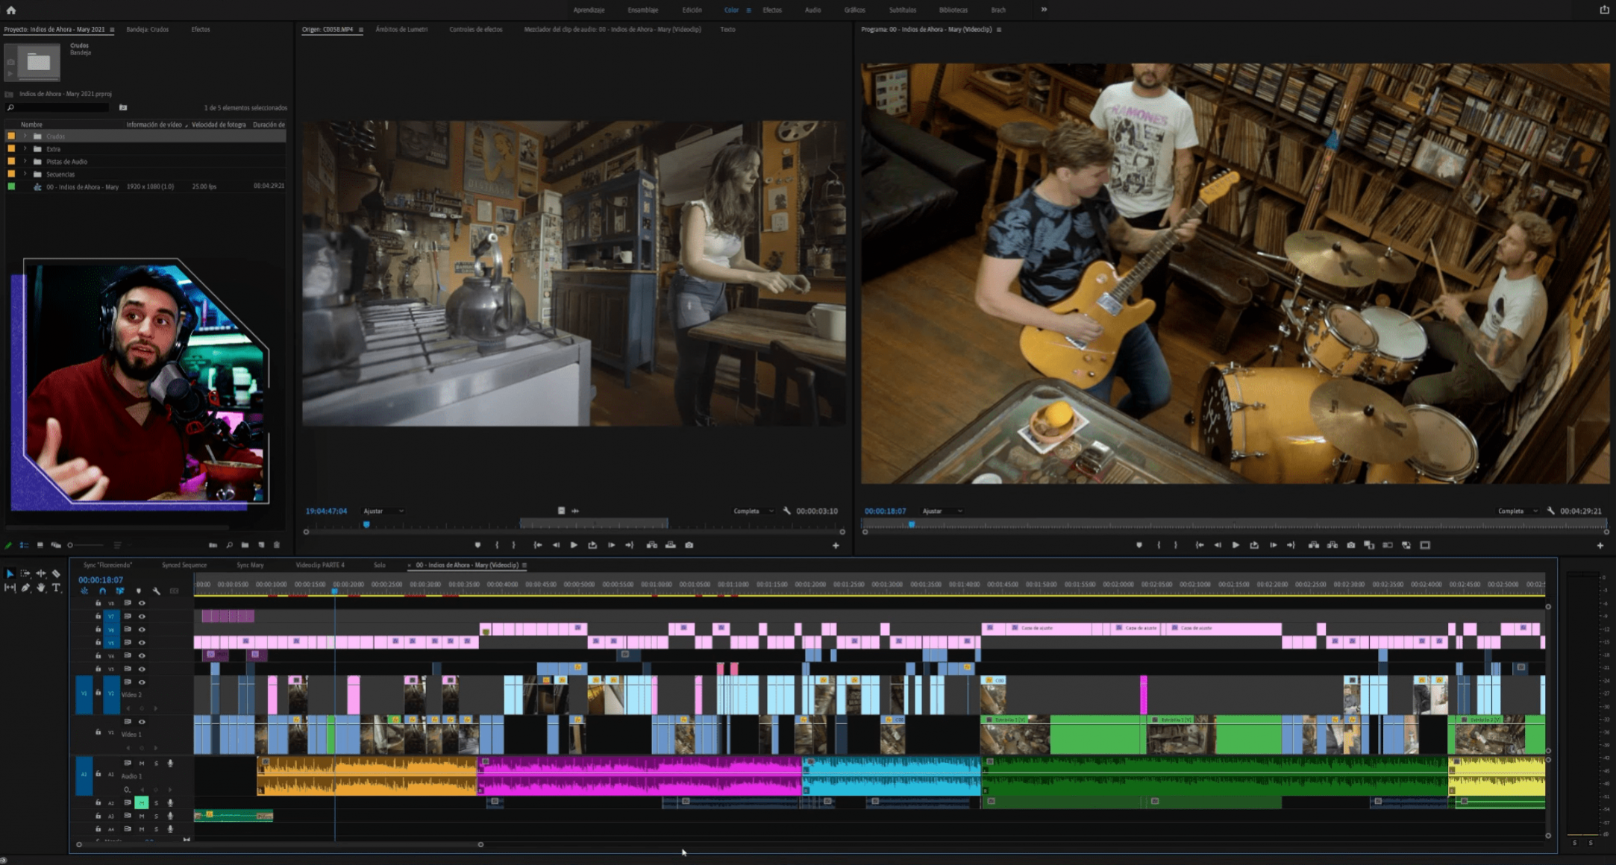Solo the A3 audio track
This screenshot has height=865, width=1616.
pos(156,816)
